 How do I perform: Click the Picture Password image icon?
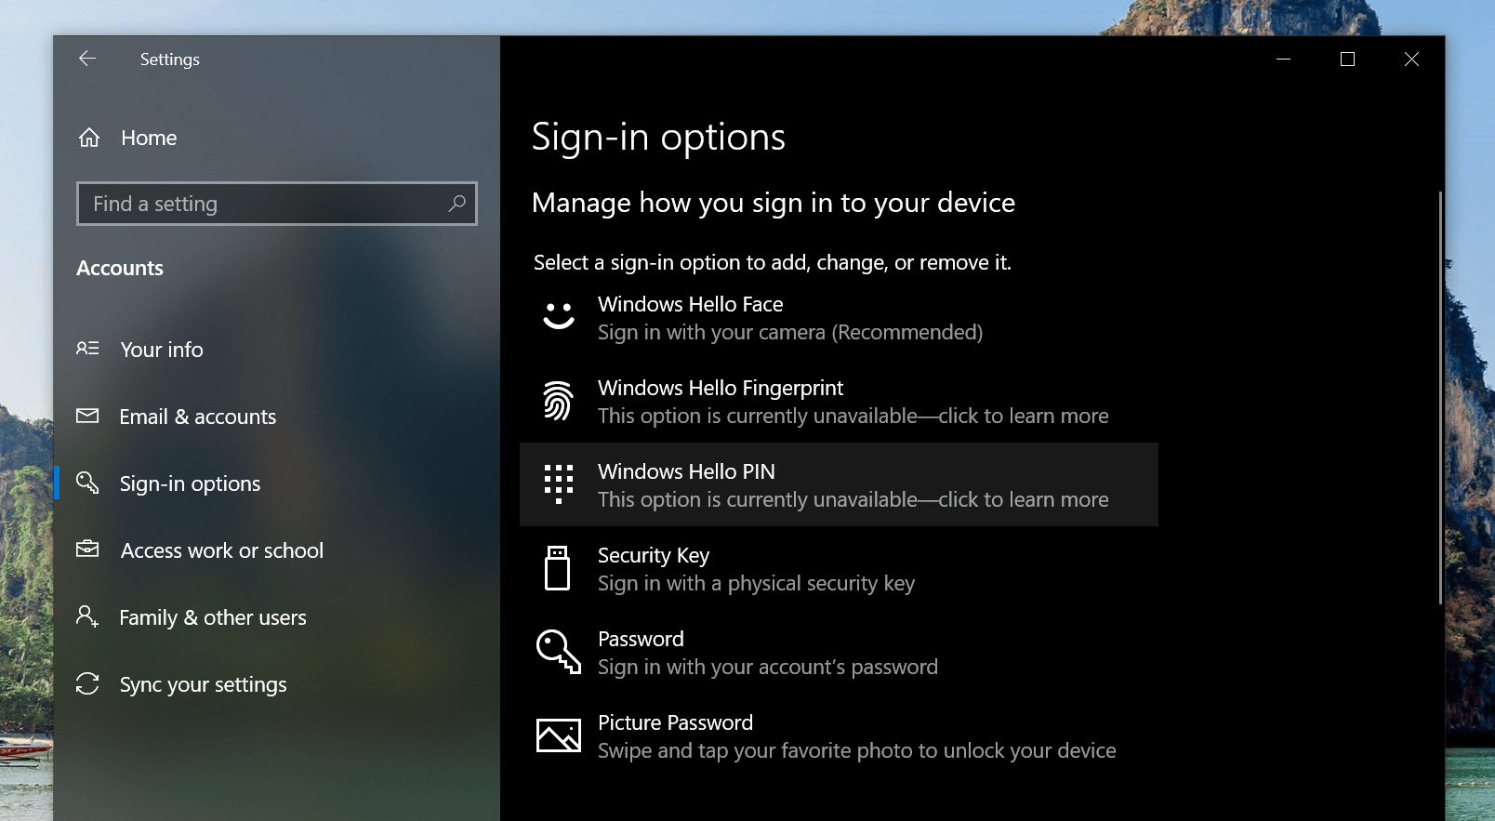tap(559, 735)
